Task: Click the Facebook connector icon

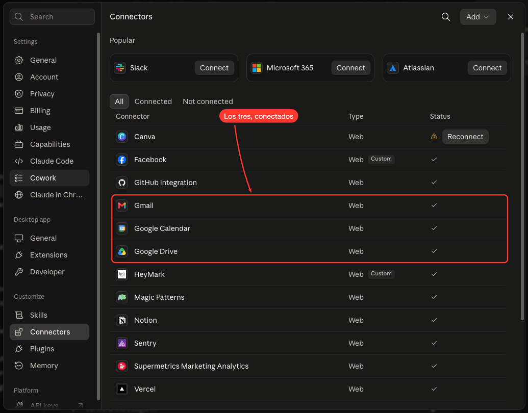Action: click(x=122, y=160)
